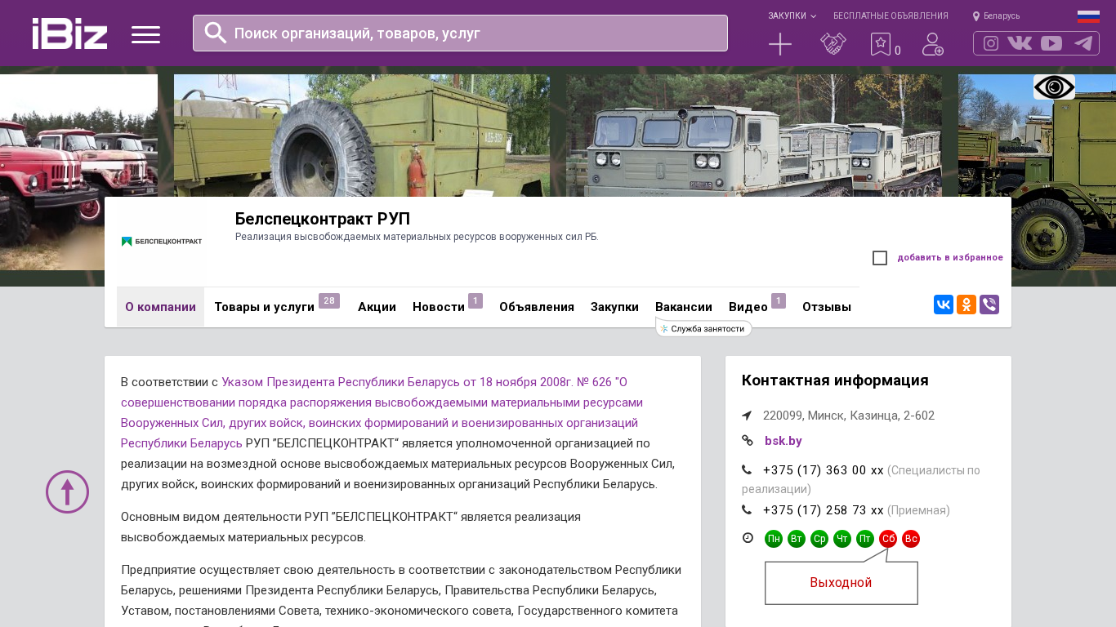1116x627 pixels.
Task: Open the red trucks banner photo
Action: point(78,172)
